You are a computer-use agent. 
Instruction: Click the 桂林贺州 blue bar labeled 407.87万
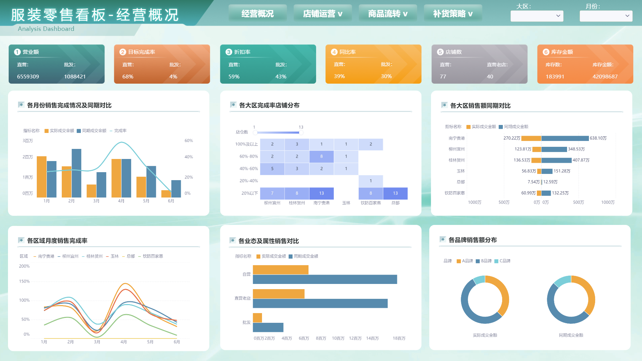pyautogui.click(x=556, y=160)
